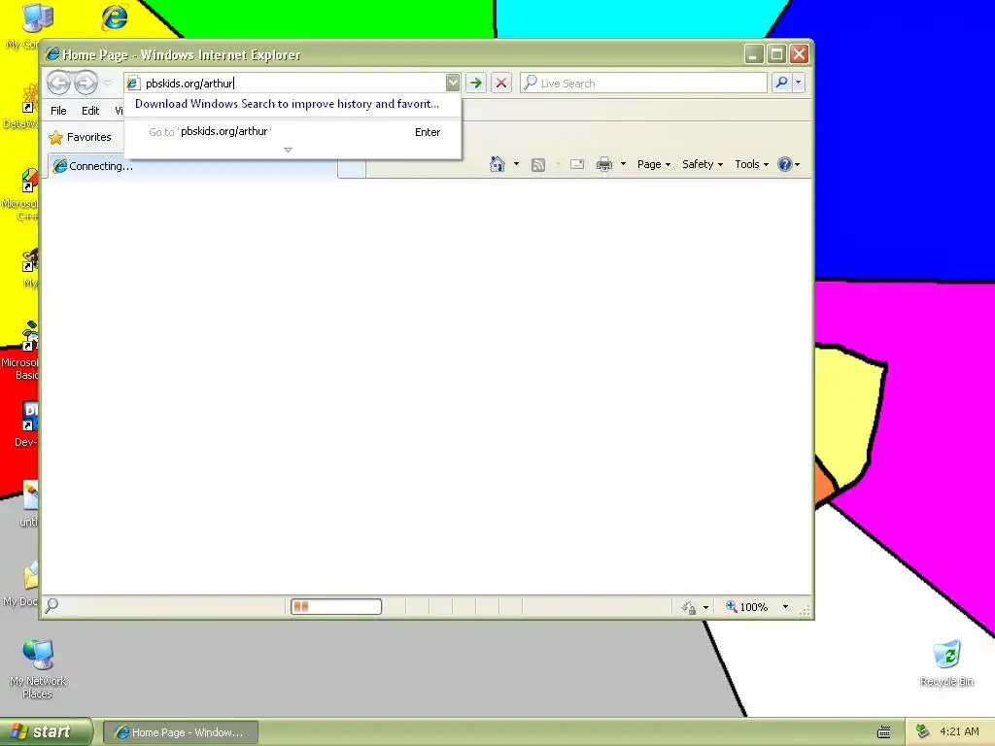Click the Search magnifier button

point(782,83)
